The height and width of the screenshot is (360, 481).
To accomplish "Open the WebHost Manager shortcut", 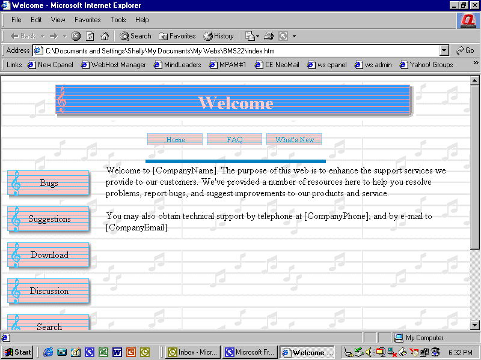I will click(113, 65).
